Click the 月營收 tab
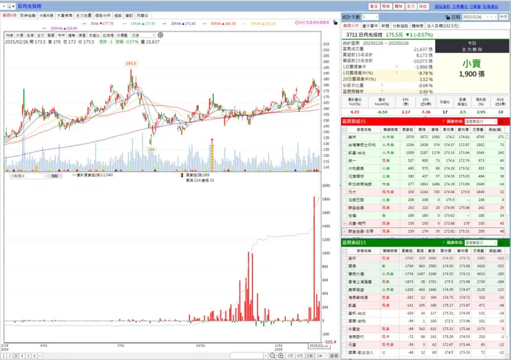 pos(142,15)
